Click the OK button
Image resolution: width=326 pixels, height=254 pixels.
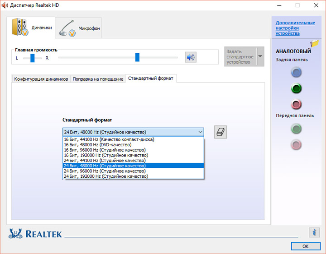pyautogui.click(x=306, y=246)
